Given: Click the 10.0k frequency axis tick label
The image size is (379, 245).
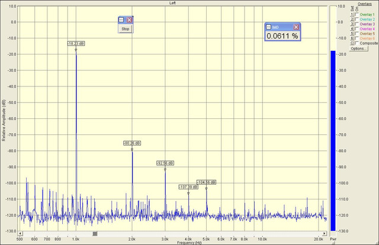Looking at the screenshot, I should point(262,239).
